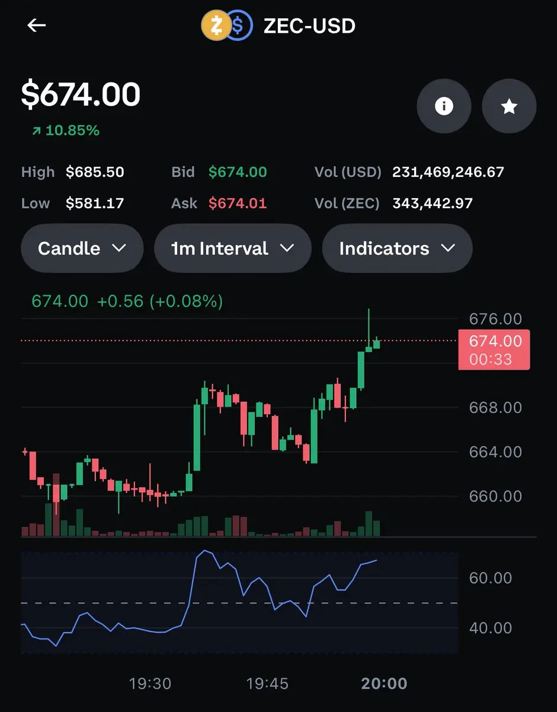Tap the 664.00 price axis label
This screenshot has width=557, height=712.
coord(495,452)
